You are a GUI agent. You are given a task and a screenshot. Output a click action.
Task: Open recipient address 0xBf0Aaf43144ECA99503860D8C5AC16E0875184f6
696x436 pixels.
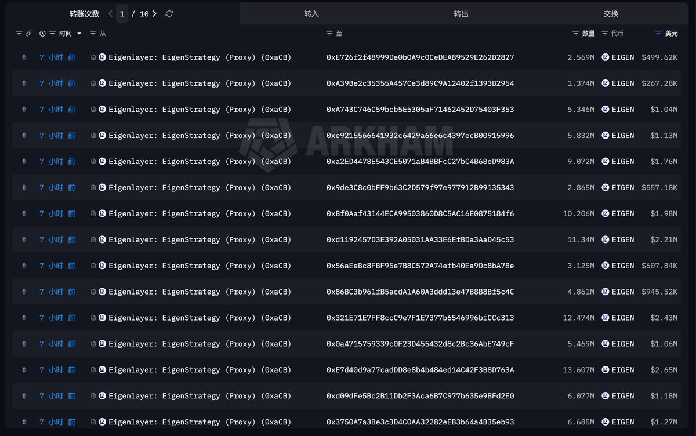coord(420,214)
